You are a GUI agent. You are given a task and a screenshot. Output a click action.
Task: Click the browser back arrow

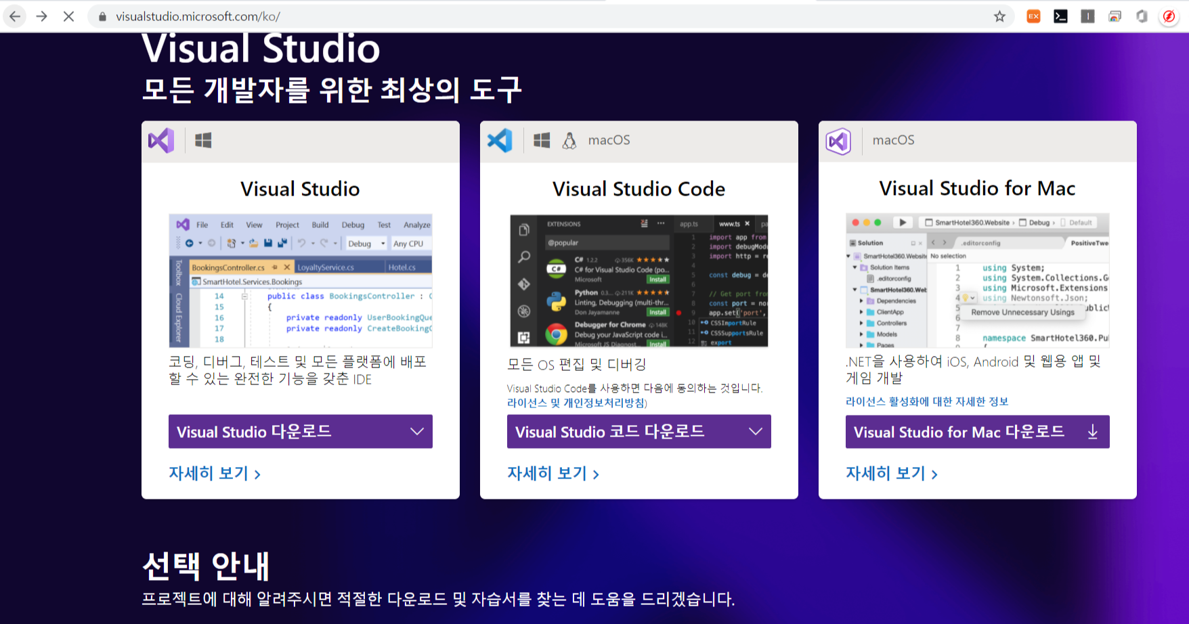15,16
